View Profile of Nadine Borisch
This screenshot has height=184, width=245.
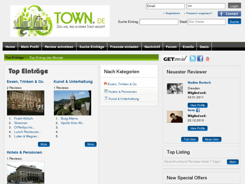197,105
